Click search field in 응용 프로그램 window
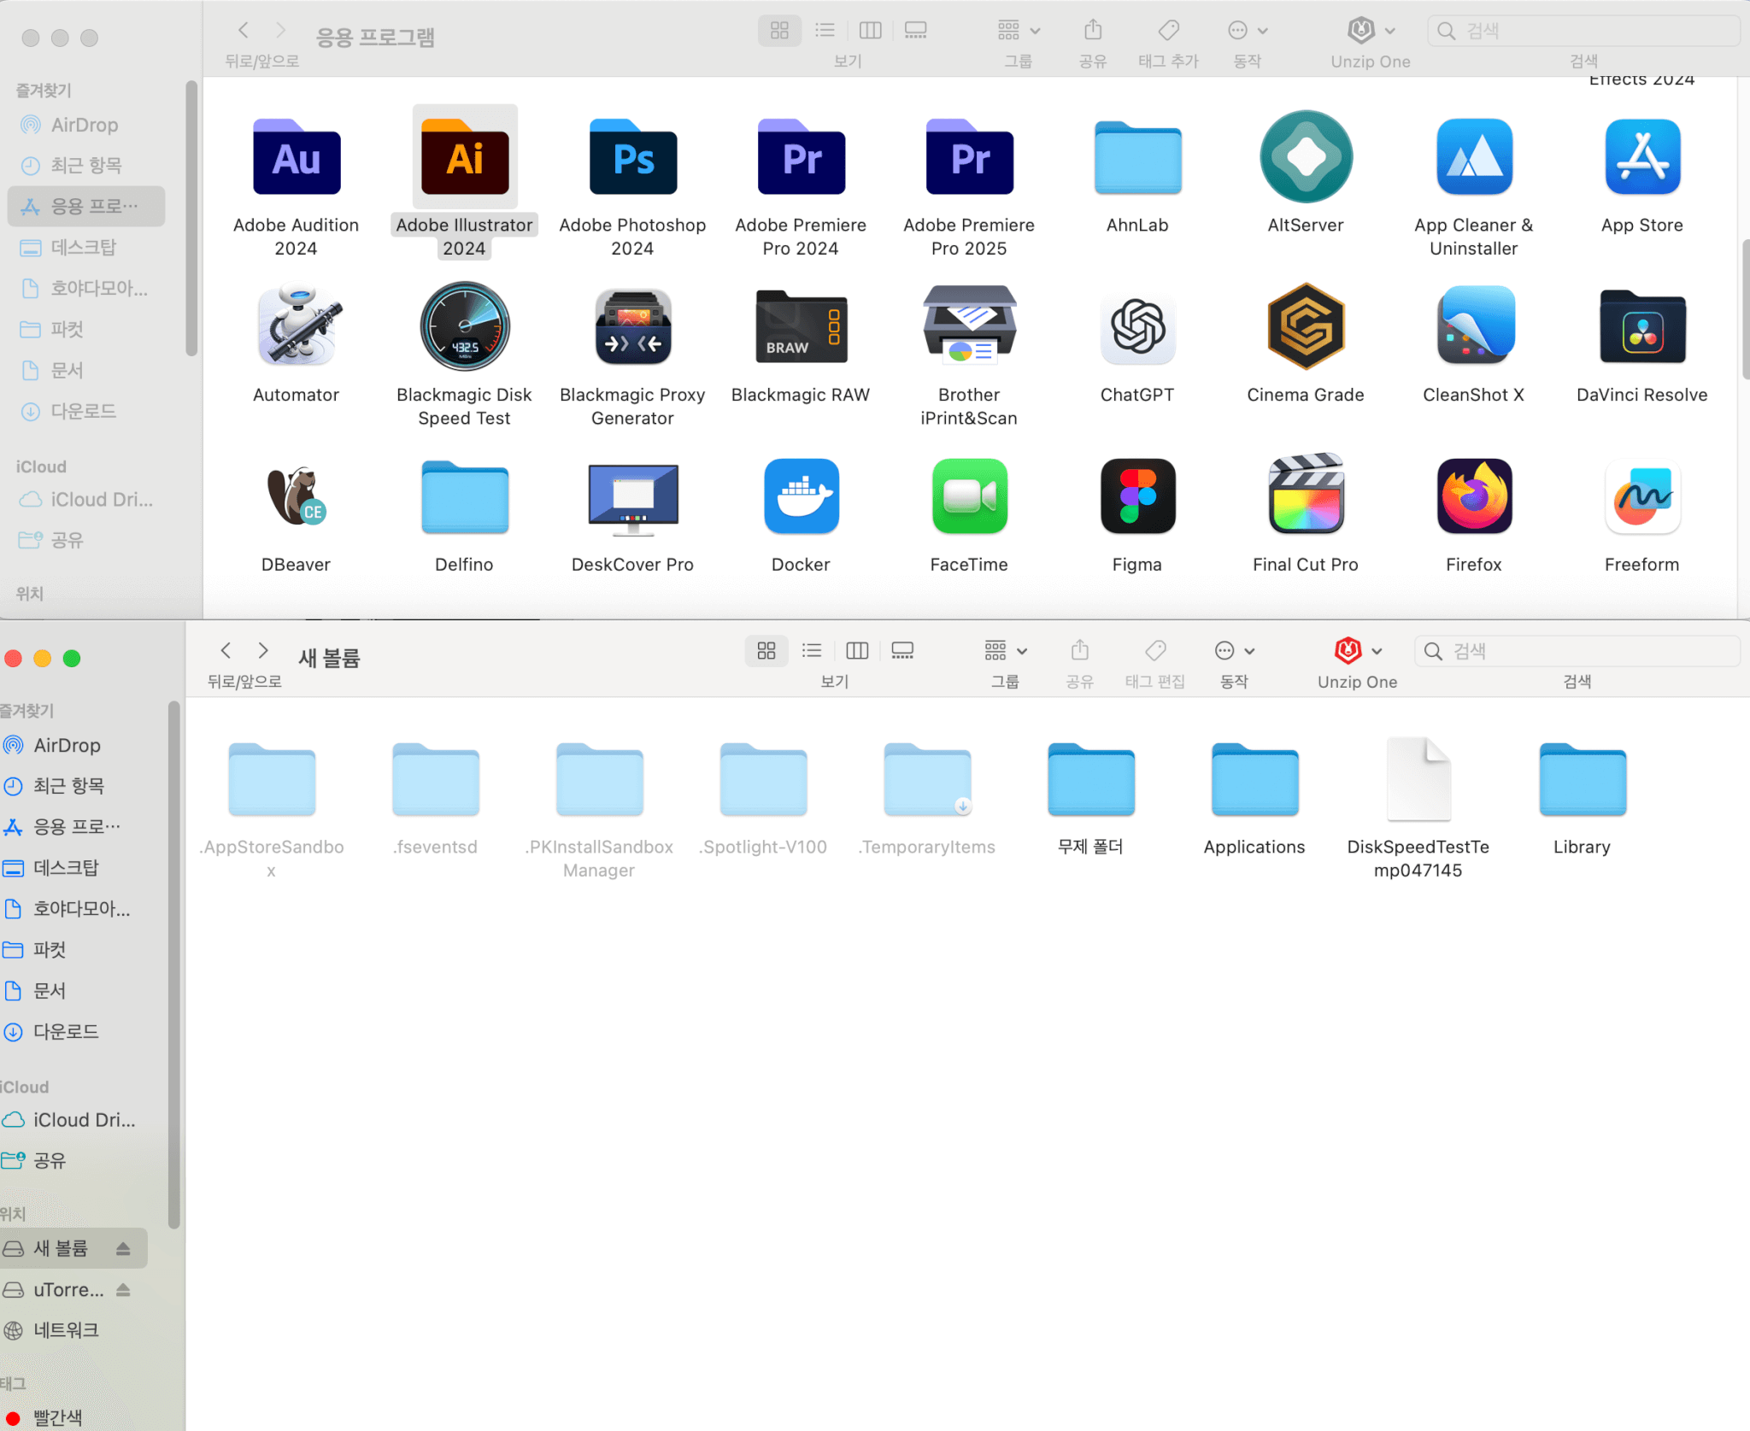 click(x=1583, y=31)
